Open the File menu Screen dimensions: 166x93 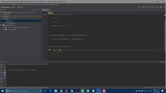point(2,5)
